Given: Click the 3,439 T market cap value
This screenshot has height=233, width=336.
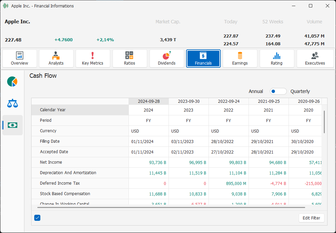Looking at the screenshot, I should point(168,40).
